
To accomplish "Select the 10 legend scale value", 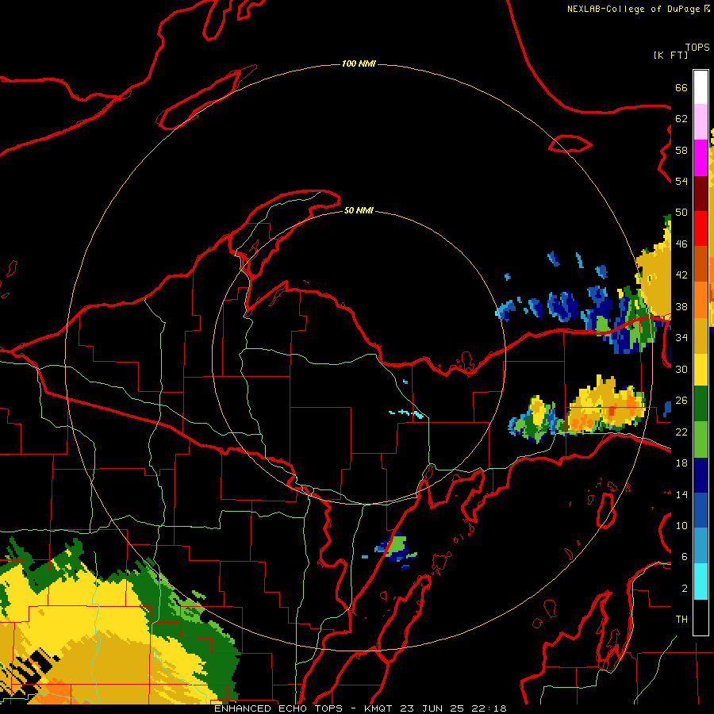I will (681, 525).
